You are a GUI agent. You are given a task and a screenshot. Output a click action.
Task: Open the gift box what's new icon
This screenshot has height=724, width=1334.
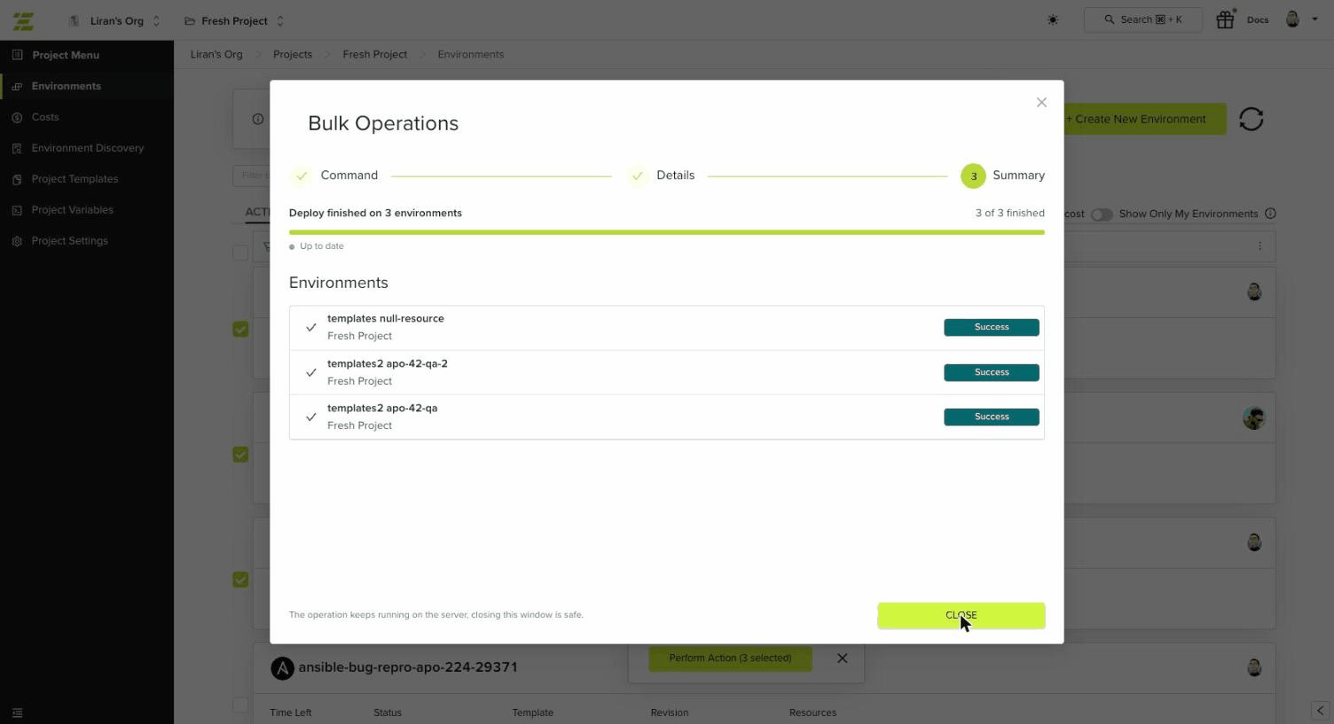(x=1225, y=19)
